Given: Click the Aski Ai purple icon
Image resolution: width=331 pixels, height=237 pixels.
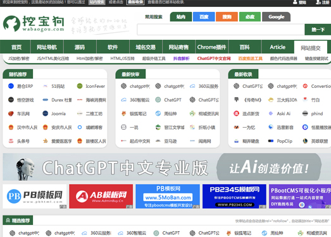Looking at the screenshot, I should pyautogui.click(x=271, y=113).
